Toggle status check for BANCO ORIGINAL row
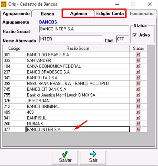This screenshot has height=166, width=158. (138, 106)
